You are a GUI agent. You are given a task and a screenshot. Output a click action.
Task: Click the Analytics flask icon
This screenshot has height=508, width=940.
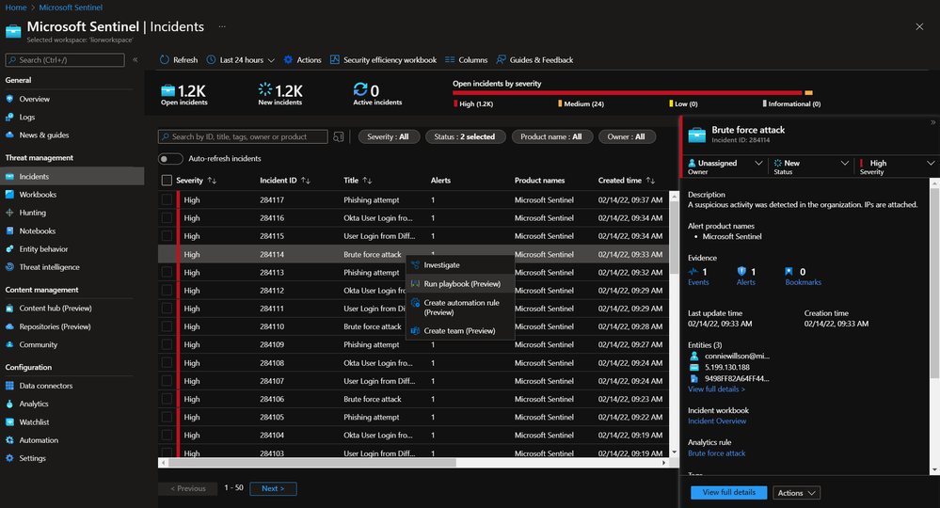tap(9, 404)
